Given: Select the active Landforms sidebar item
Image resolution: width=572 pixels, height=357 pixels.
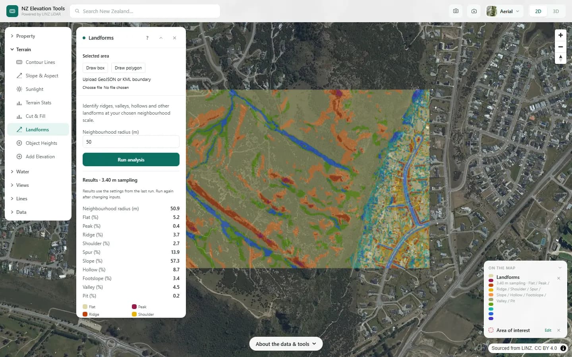Looking at the screenshot, I should point(38,130).
